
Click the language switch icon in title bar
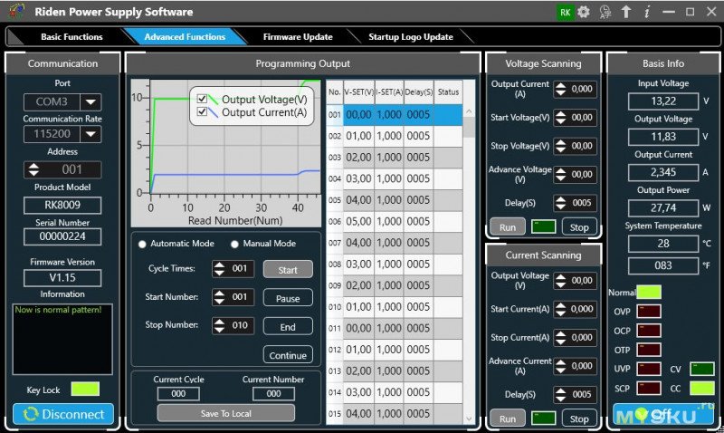tap(605, 12)
